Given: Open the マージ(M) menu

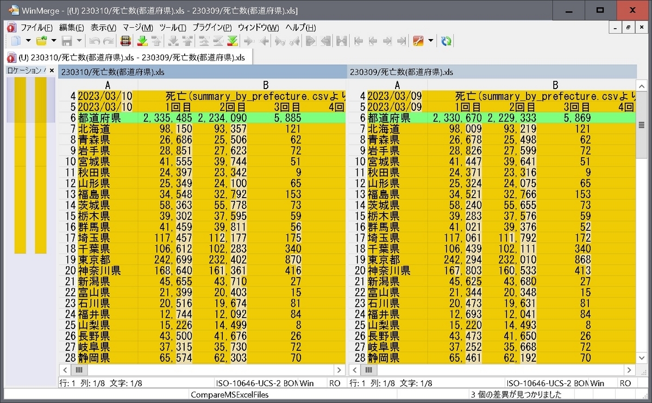Looking at the screenshot, I should point(137,28).
